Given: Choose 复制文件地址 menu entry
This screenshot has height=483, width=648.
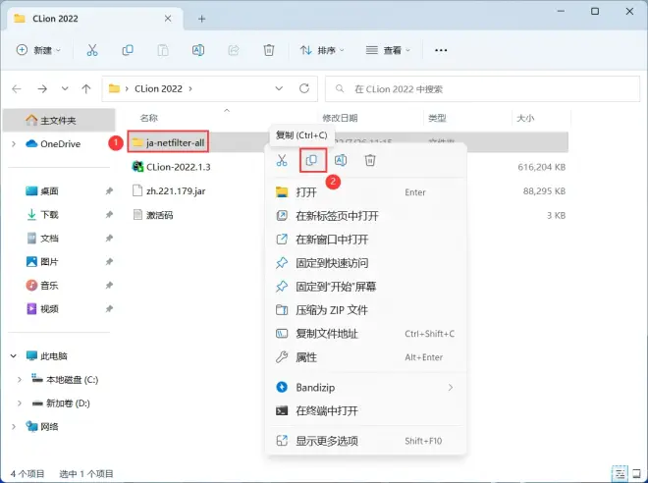Looking at the screenshot, I should click(x=366, y=334).
